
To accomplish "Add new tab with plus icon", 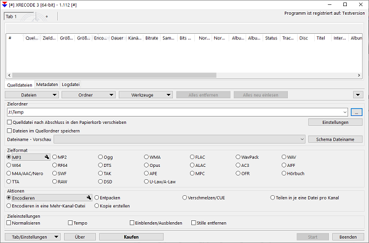I will point(47,17).
